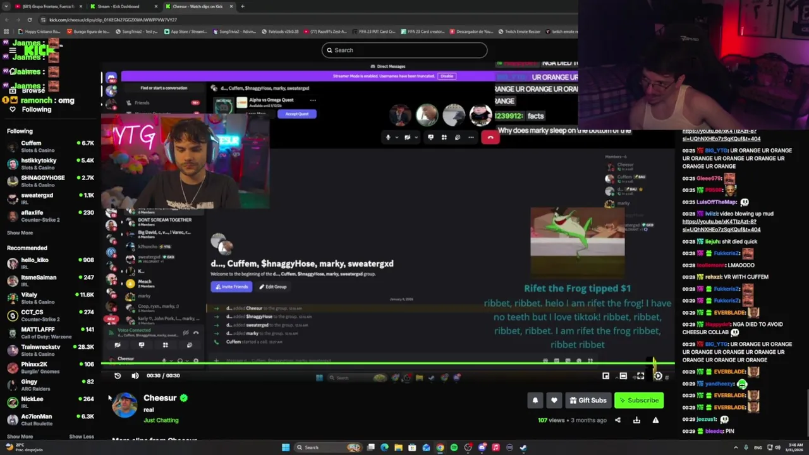Open Spotify from the taskbar

[454, 447]
